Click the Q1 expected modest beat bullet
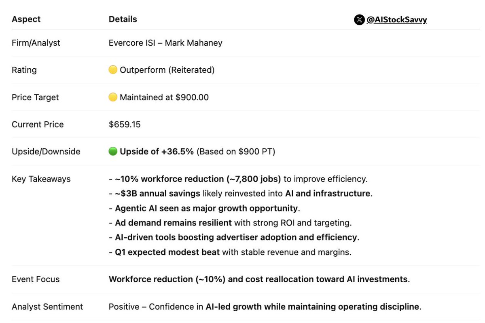Image resolution: width=485 pixels, height=323 pixels. point(230,252)
